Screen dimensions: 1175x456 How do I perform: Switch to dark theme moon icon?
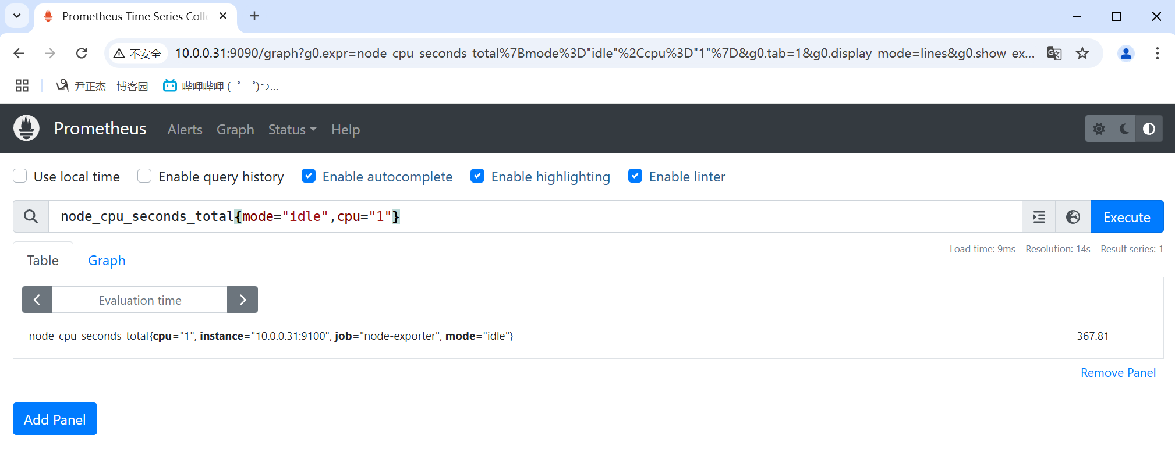tap(1124, 129)
